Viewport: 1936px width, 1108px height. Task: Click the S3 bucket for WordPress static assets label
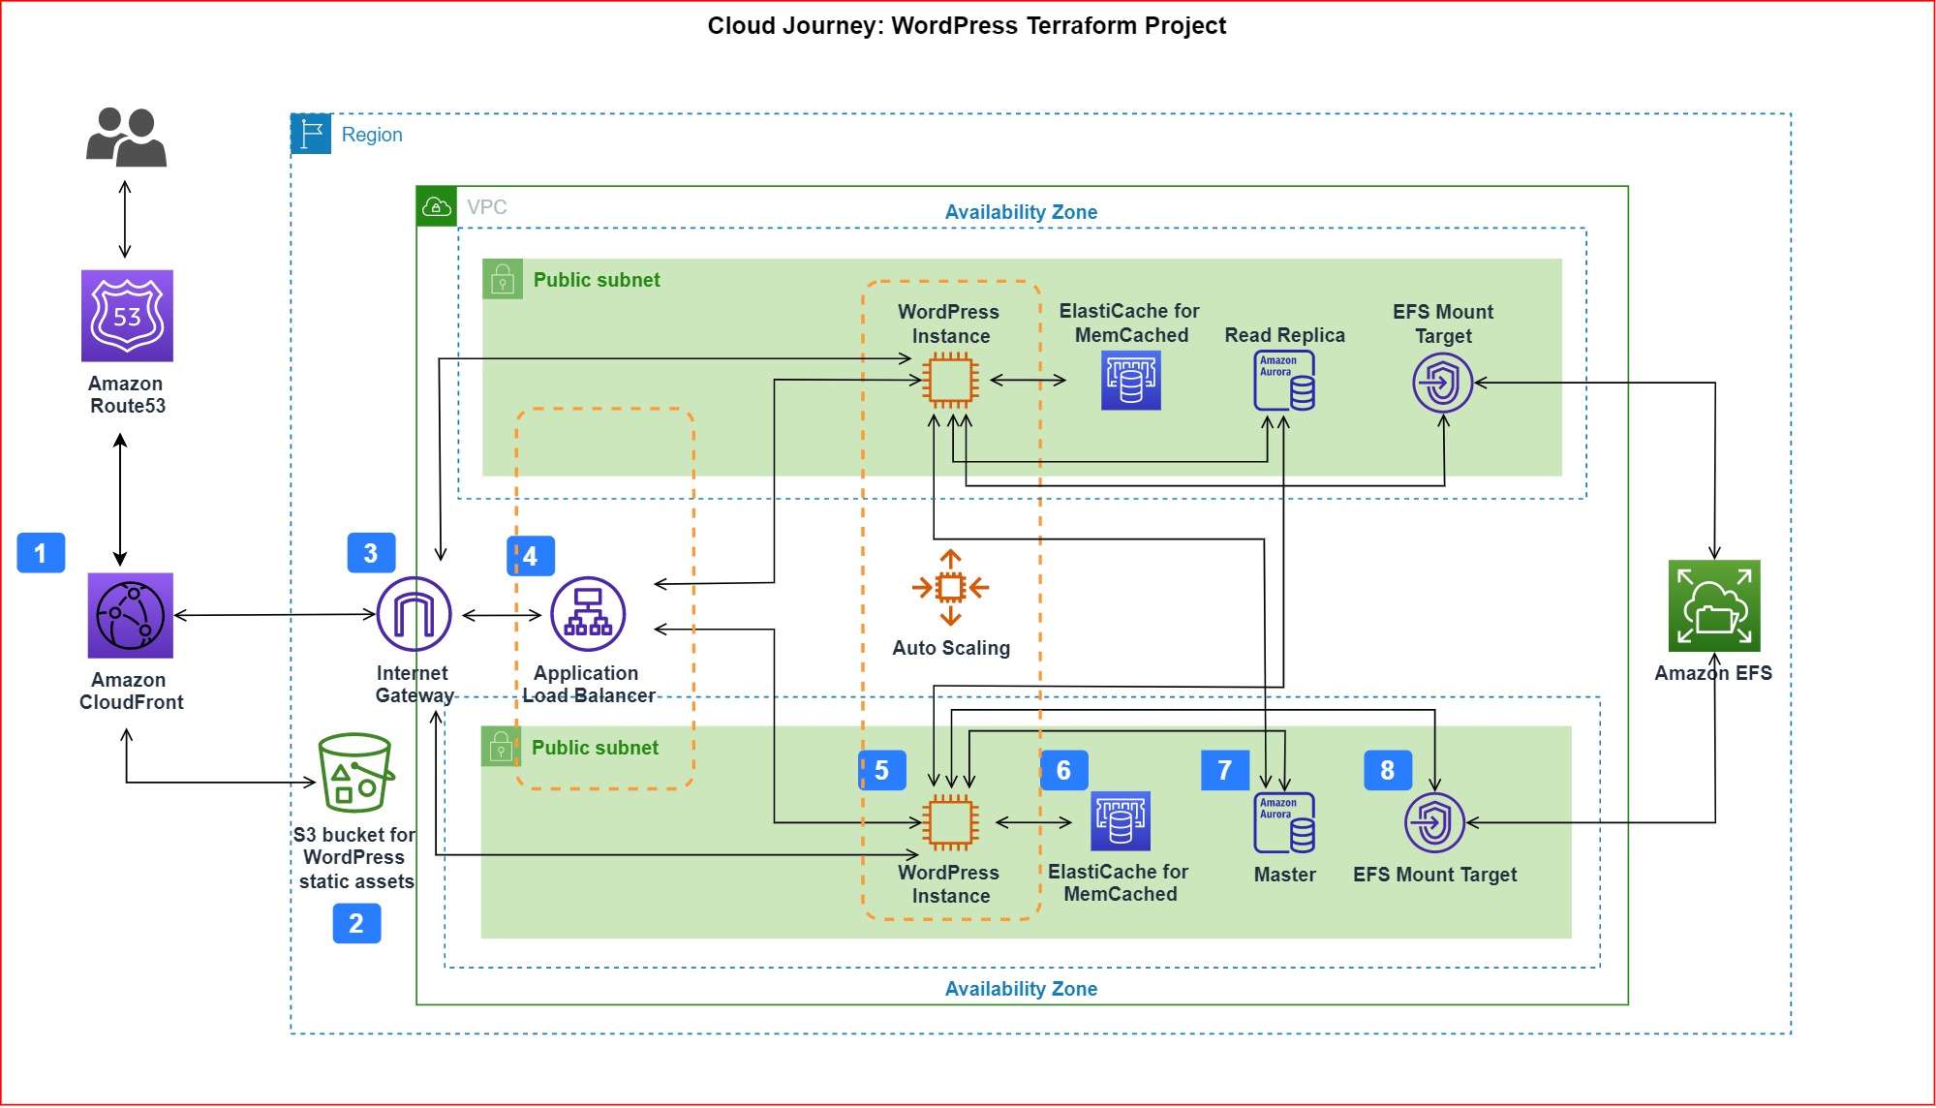point(355,857)
